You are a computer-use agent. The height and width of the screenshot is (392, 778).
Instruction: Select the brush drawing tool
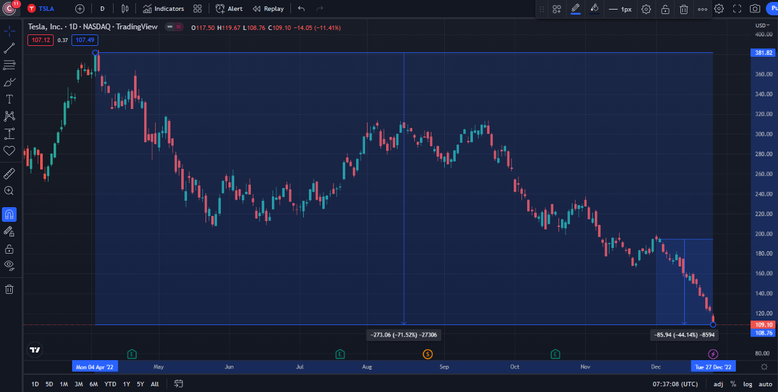pos(10,82)
